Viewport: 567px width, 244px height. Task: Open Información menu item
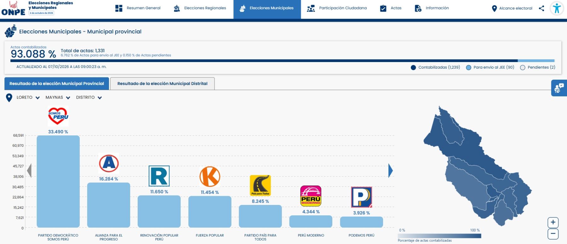(432, 8)
